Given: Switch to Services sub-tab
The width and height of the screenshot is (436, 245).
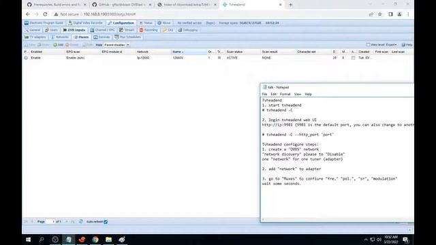Looking at the screenshot, I should coord(102,37).
